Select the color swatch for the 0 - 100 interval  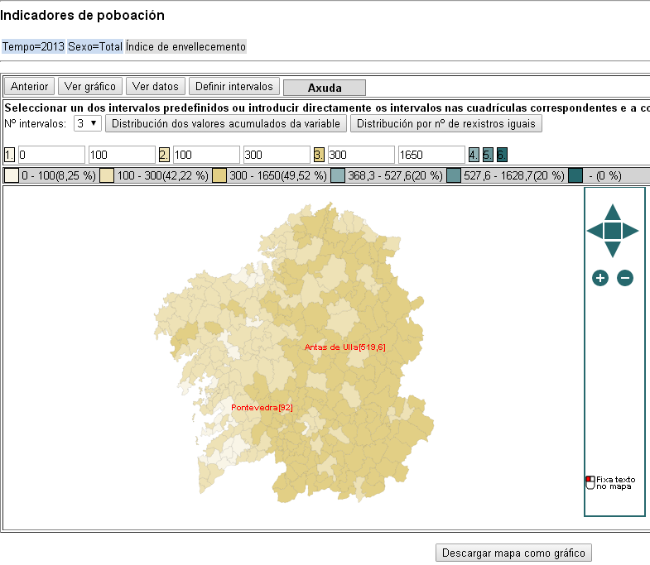[12, 175]
